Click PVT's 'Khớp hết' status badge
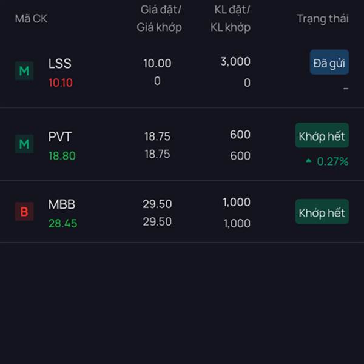This screenshot has width=364, height=364. coord(322,135)
